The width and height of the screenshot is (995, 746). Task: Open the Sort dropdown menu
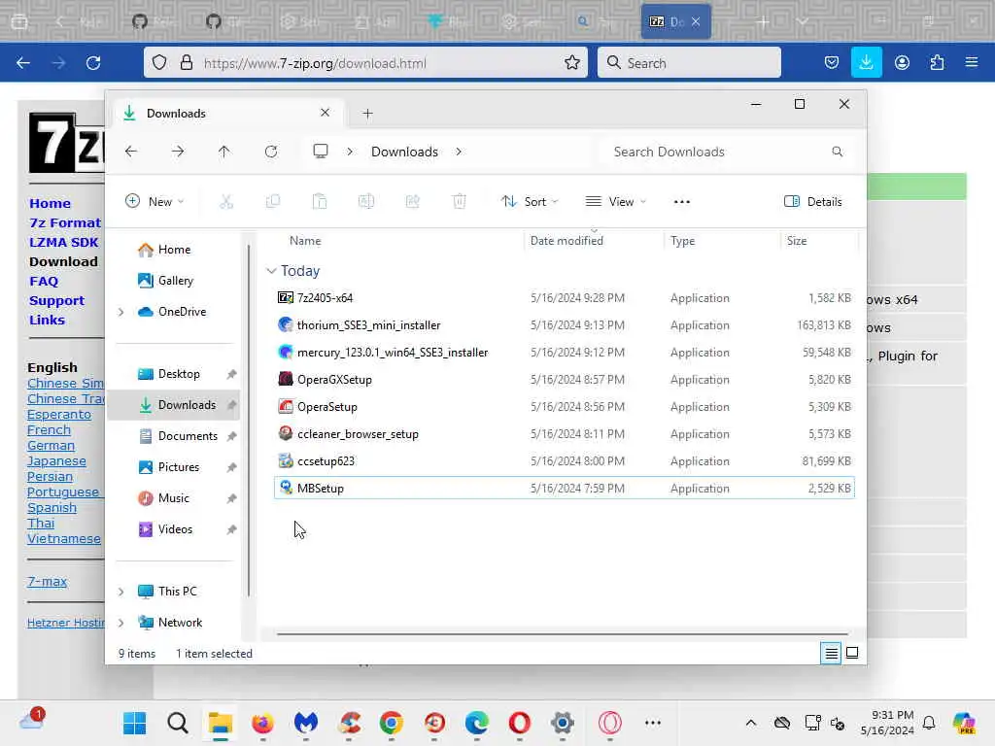click(530, 202)
